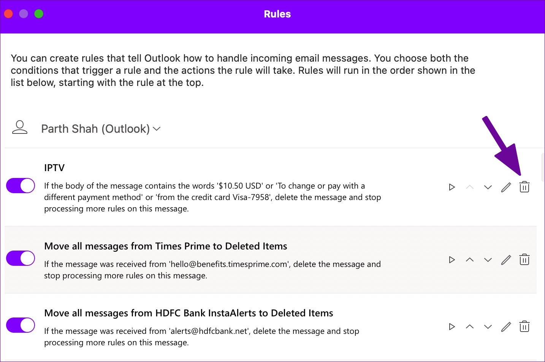Move the Times Prime rule up
This screenshot has height=362, width=545.
tap(470, 260)
